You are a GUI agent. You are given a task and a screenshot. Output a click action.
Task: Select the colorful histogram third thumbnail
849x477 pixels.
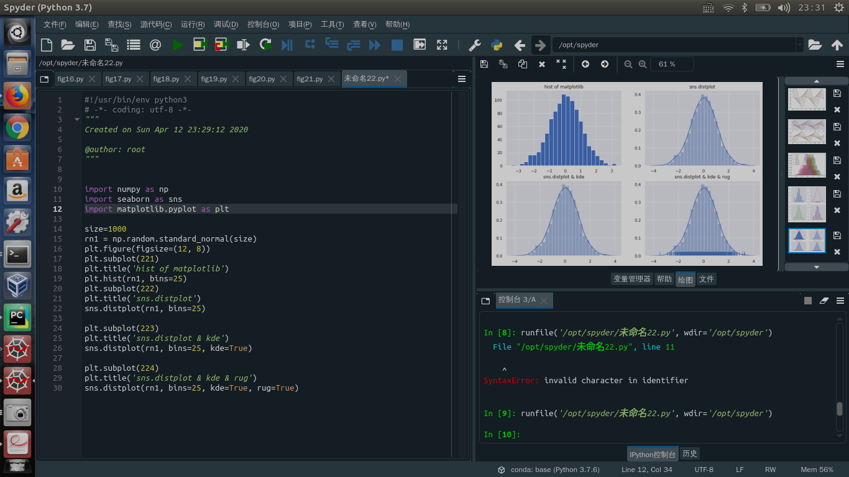807,166
